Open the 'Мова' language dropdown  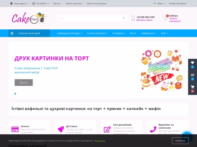point(161,4)
